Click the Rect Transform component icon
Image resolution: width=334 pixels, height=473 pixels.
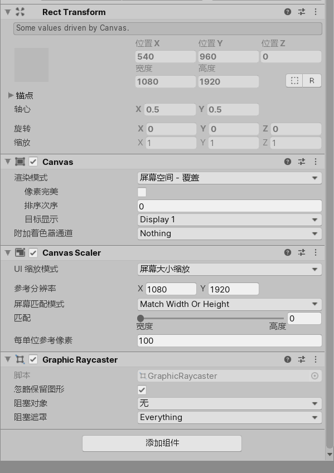20,12
